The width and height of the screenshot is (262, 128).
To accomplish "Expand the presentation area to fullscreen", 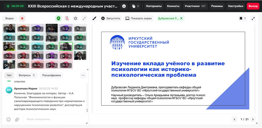I will 253,18.
